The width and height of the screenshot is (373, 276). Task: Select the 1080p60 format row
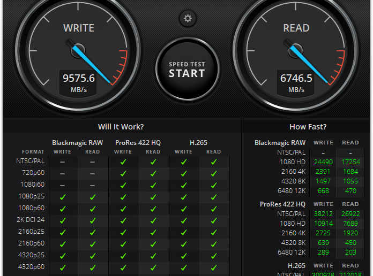(32, 208)
